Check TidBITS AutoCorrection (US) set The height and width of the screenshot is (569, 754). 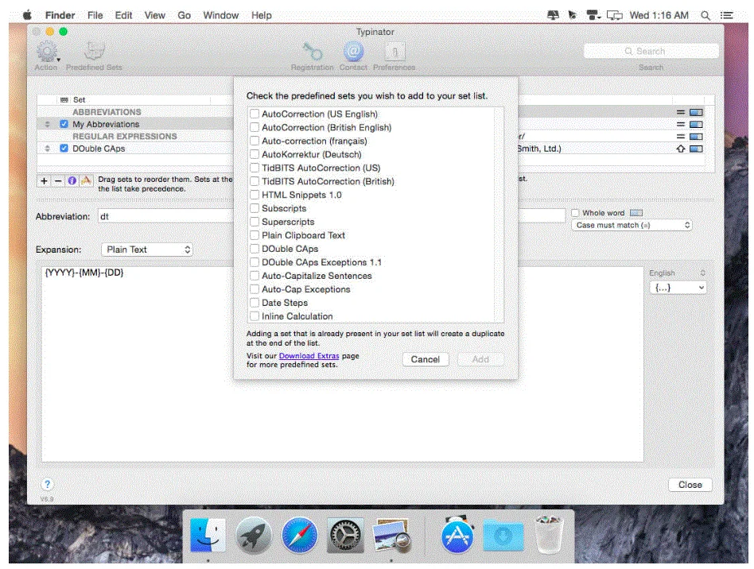[x=255, y=168]
